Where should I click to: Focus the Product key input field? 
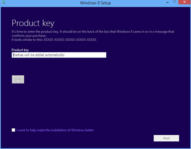[59, 55]
